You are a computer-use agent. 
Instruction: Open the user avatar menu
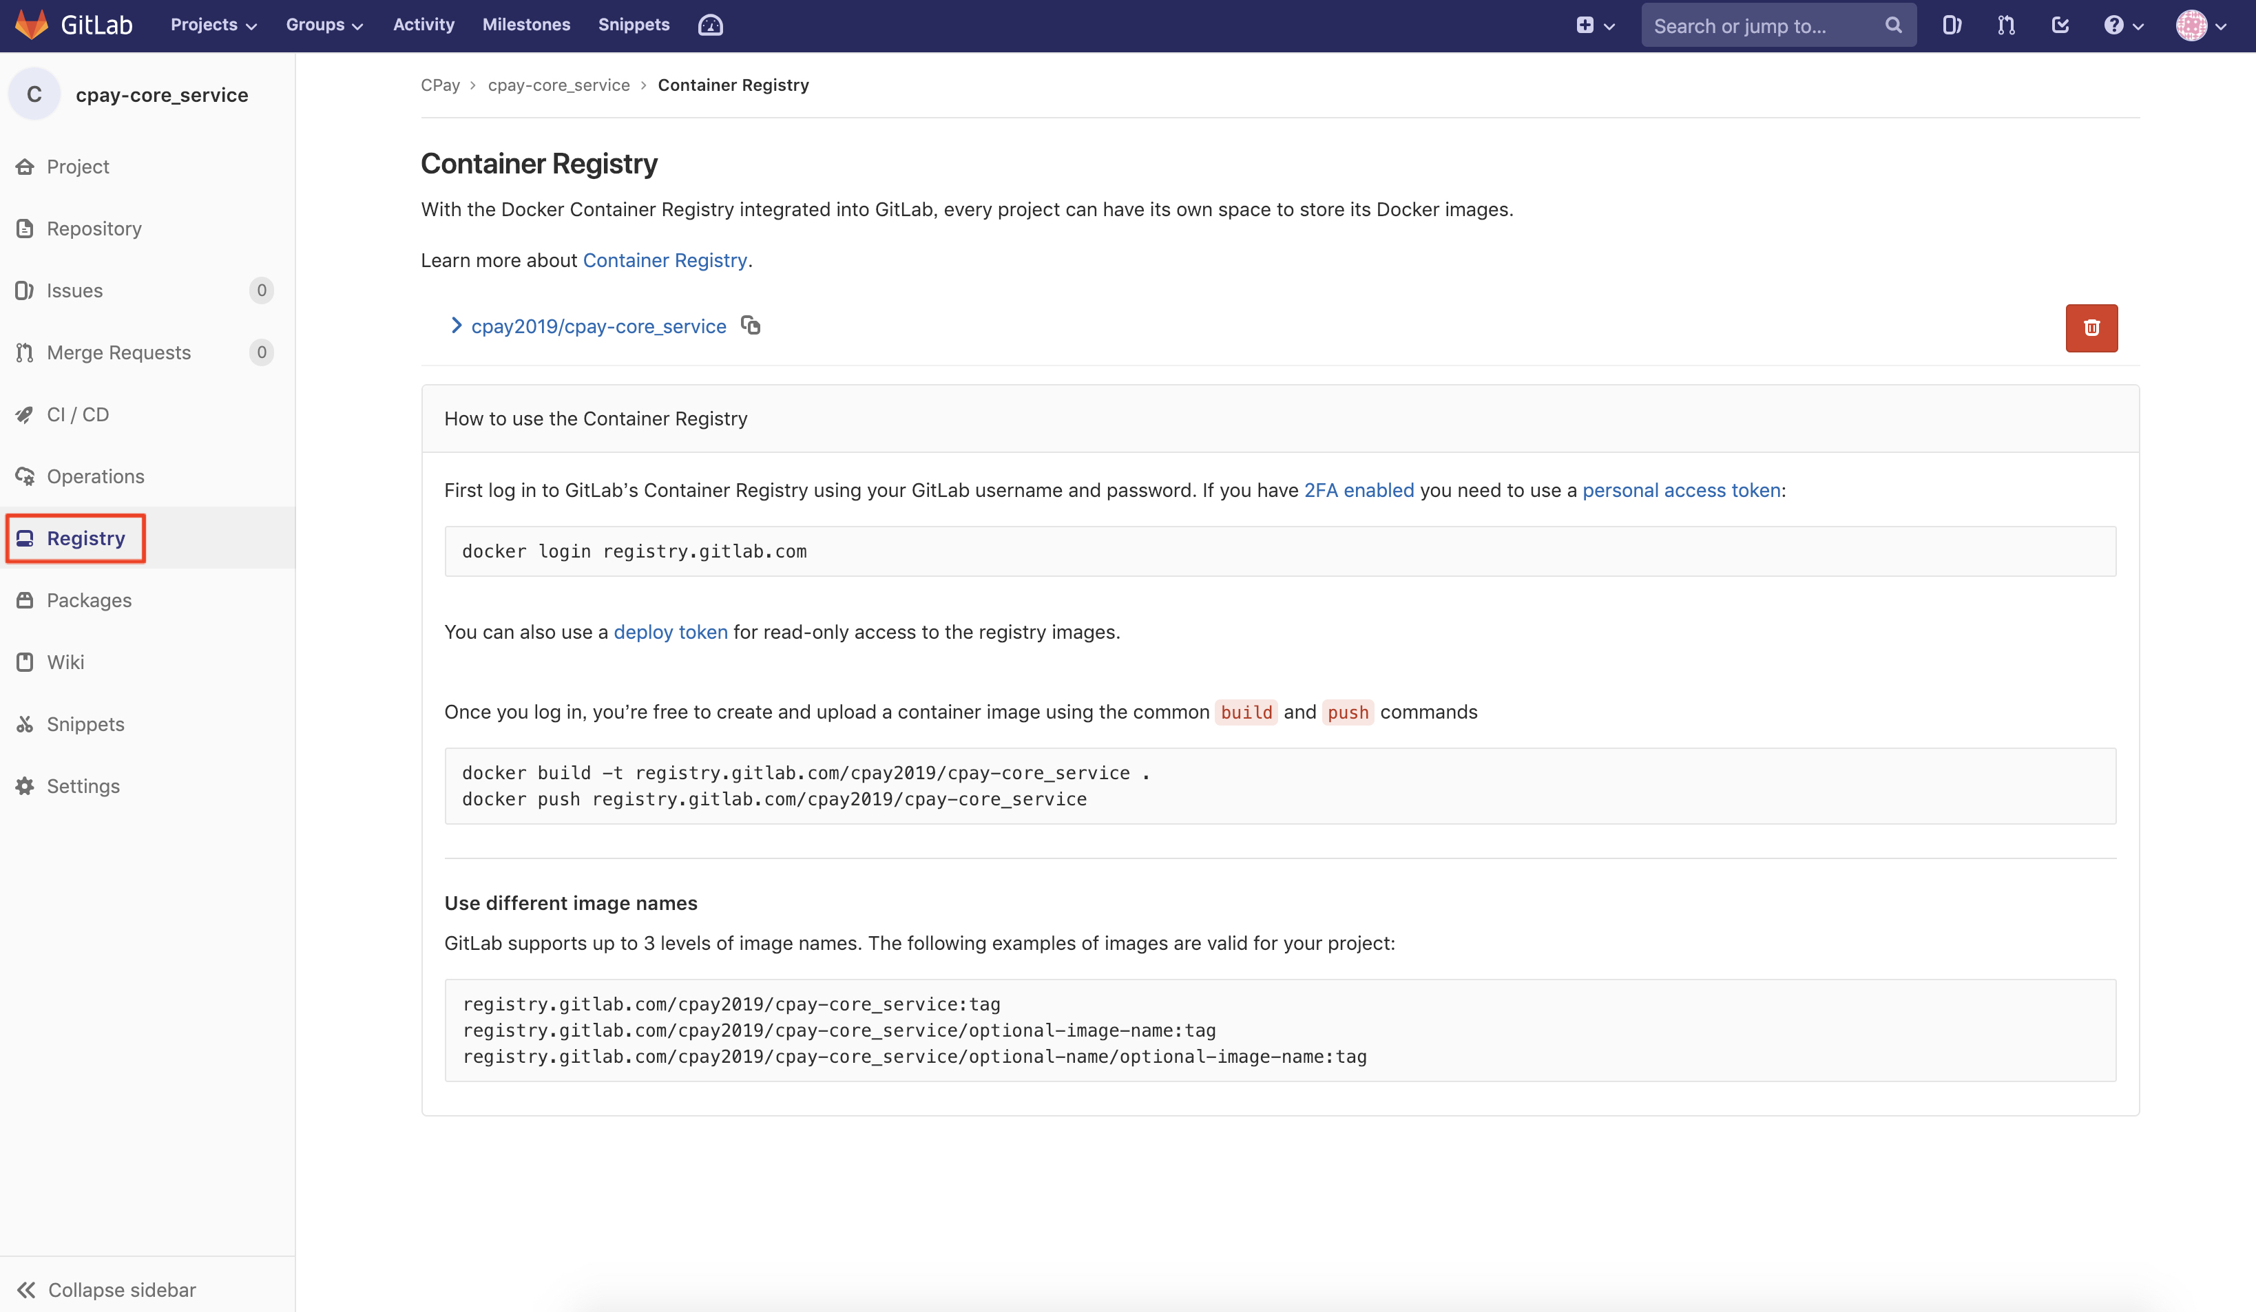tap(2200, 25)
